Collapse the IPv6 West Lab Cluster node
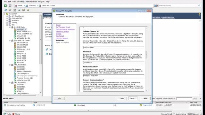 pyautogui.click(x=10, y=41)
